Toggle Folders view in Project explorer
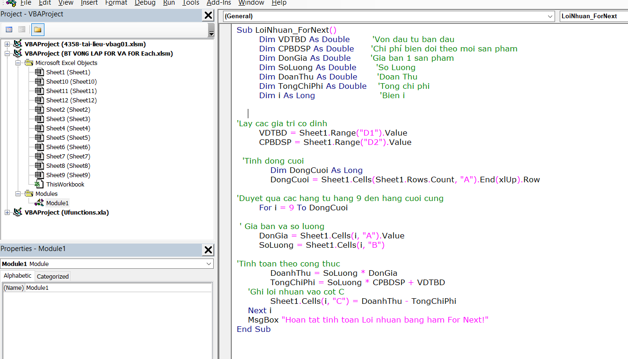The width and height of the screenshot is (628, 359). [x=38, y=29]
